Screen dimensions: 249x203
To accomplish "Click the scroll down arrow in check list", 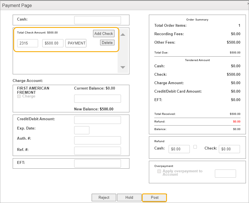I will [123, 67].
